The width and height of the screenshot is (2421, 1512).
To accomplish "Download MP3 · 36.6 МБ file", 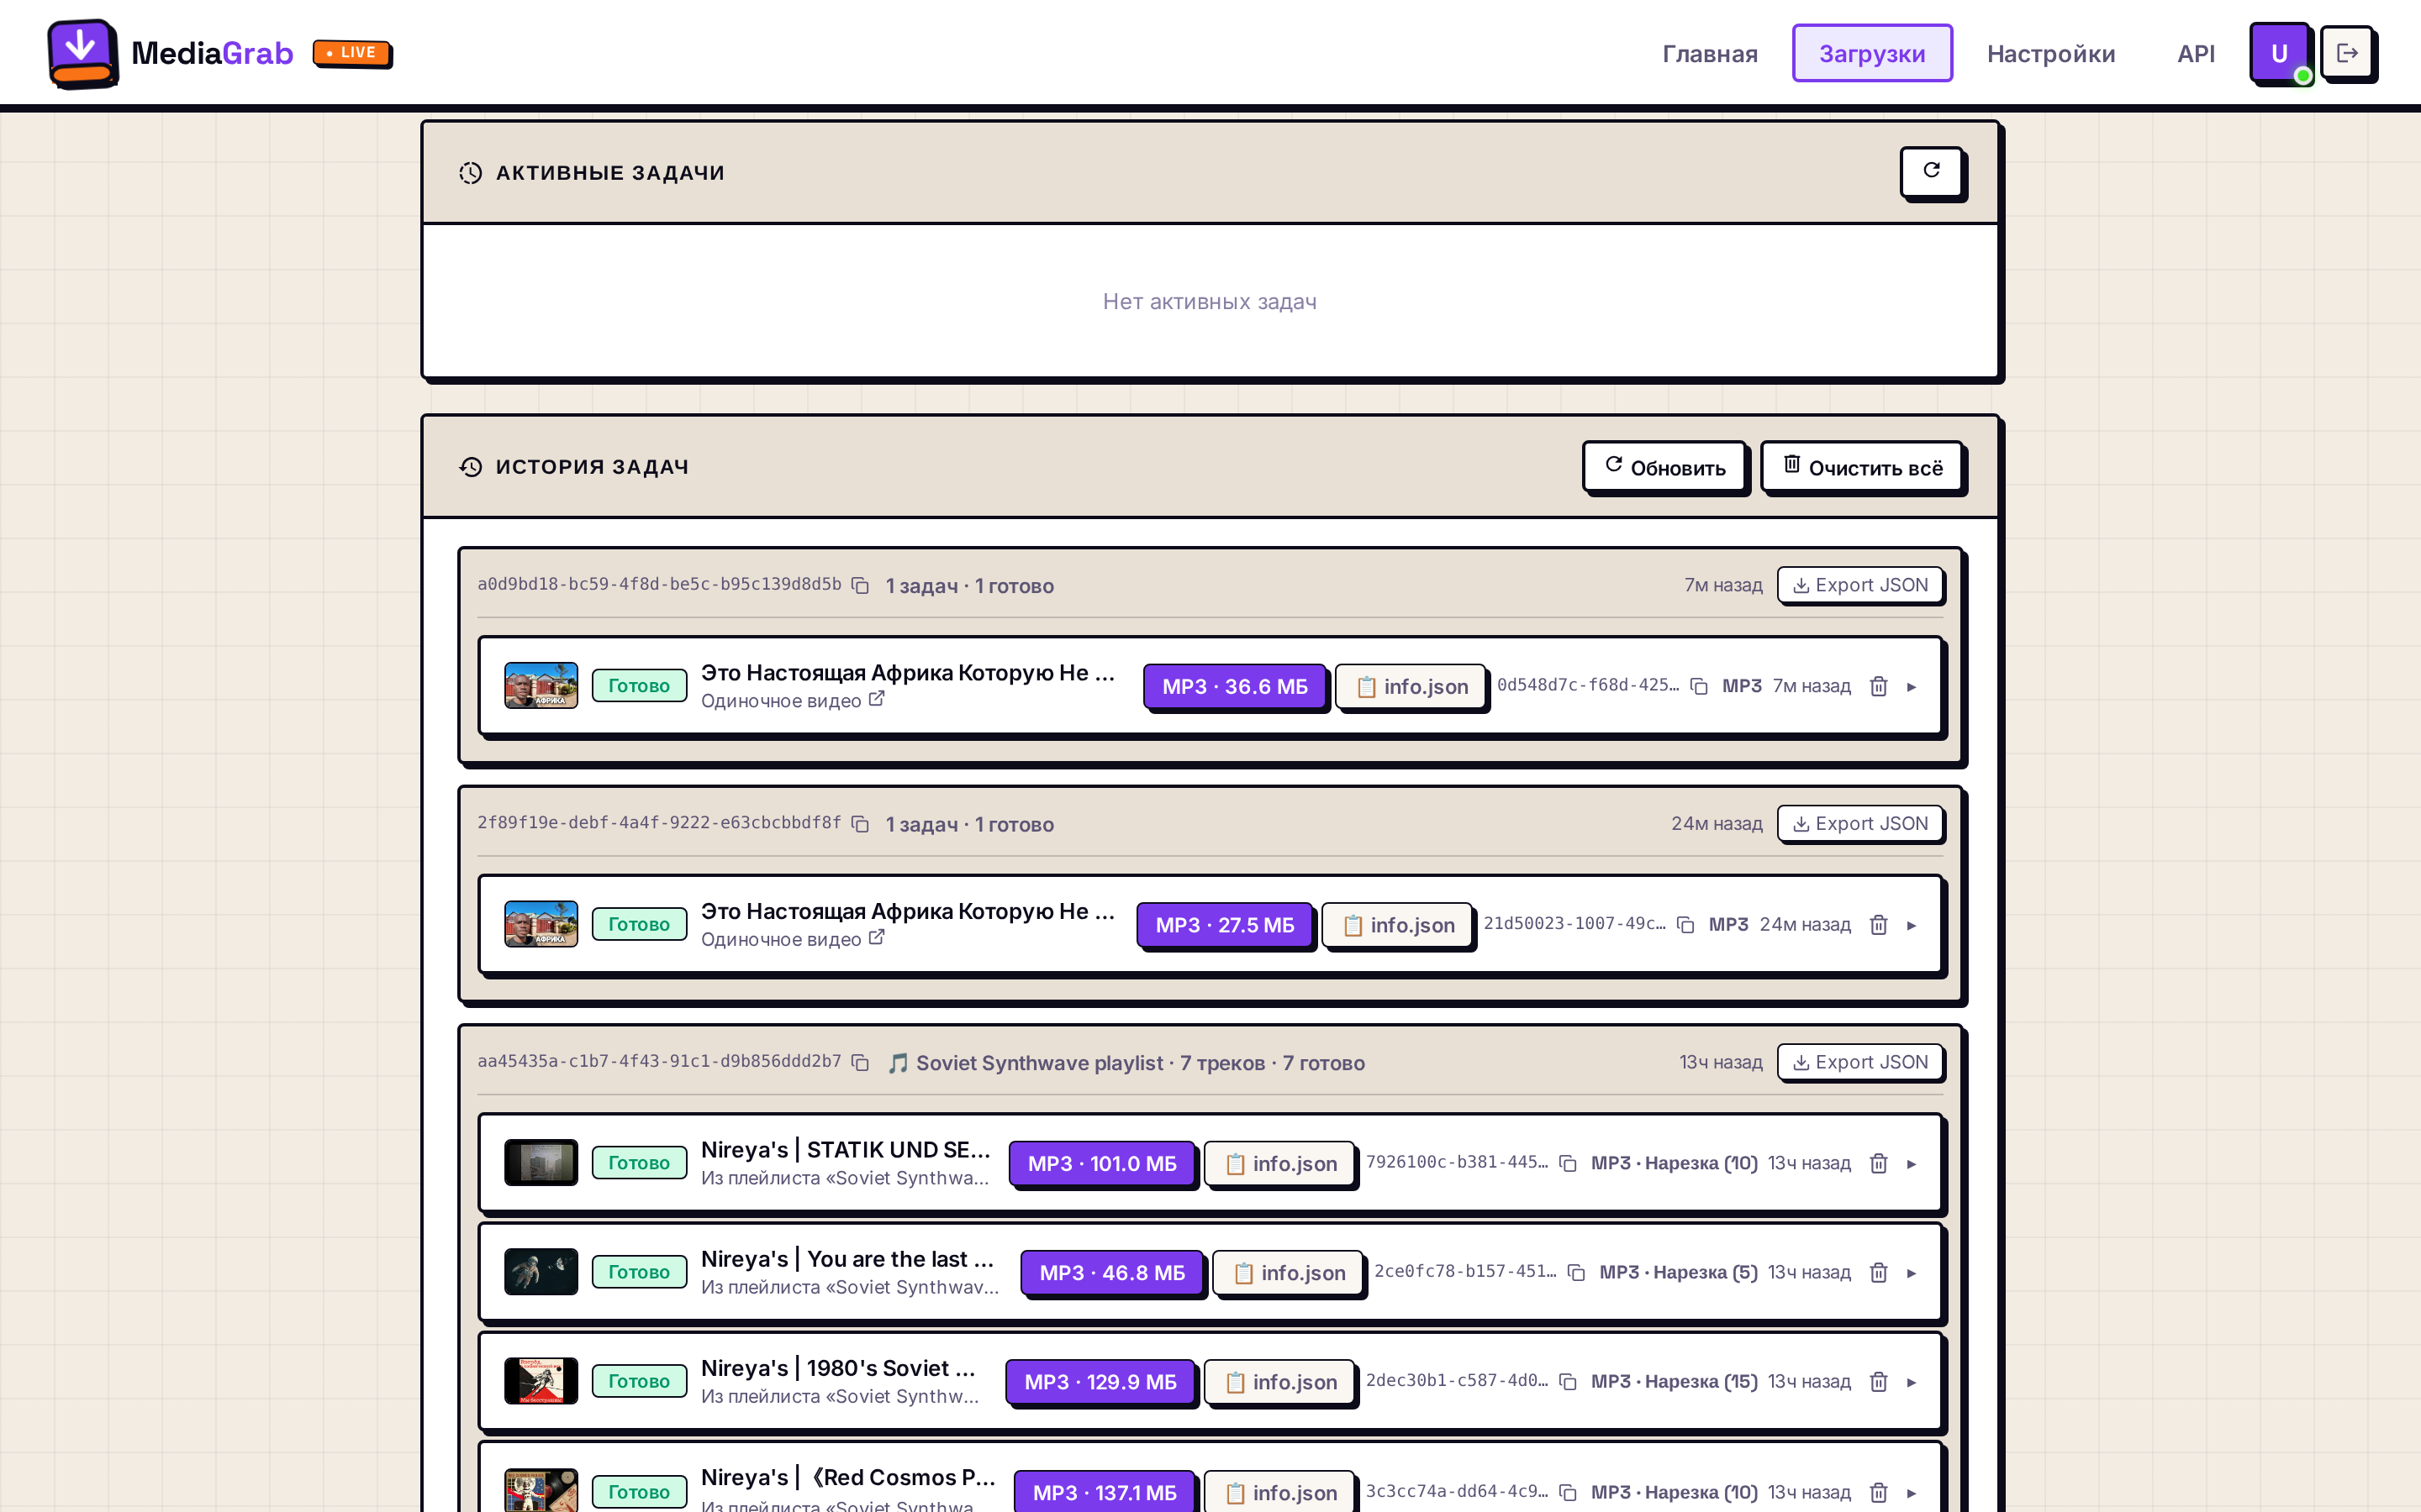I will (x=1235, y=687).
